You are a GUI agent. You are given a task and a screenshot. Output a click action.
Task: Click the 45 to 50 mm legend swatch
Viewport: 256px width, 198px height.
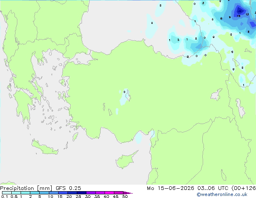[x=119, y=193]
